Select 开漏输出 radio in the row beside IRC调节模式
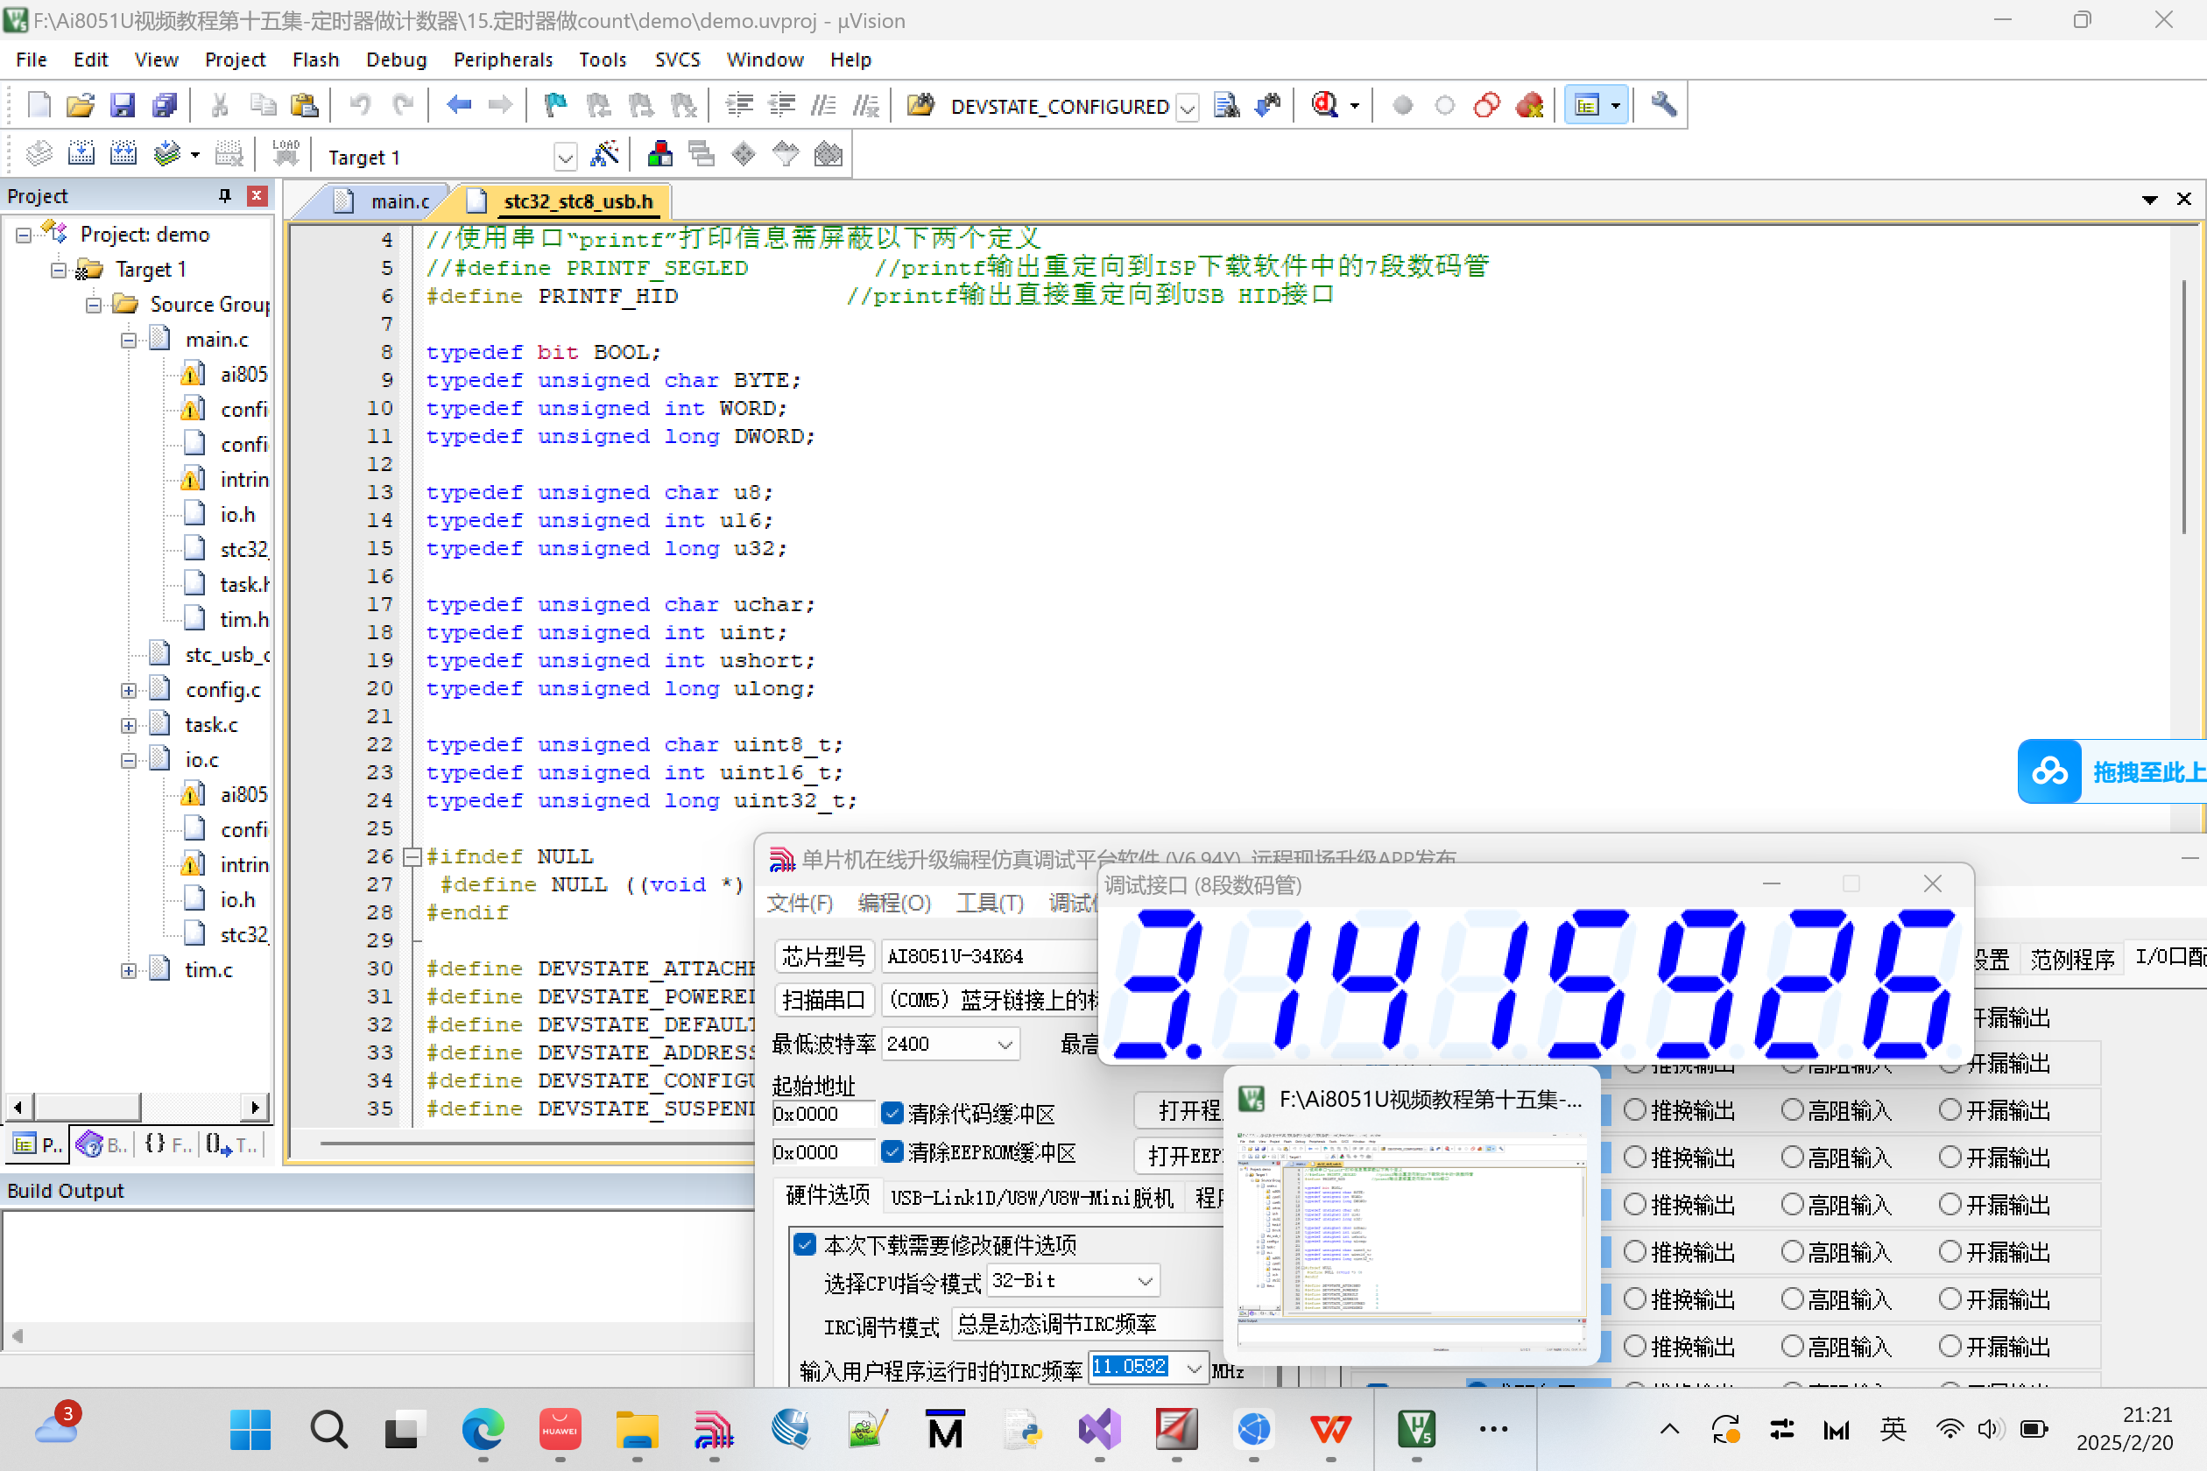Screen dimensions: 2207x1471 [x=1950, y=1347]
